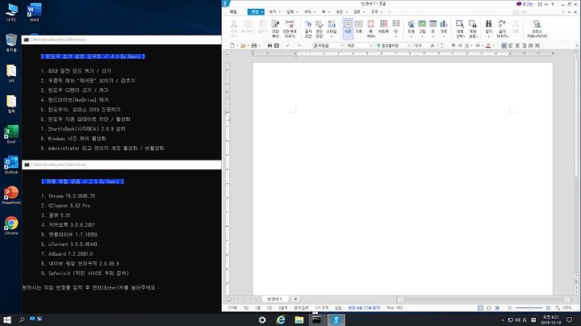Expand the underline style dropdown arrow
The height and width of the screenshot is (326, 581).
click(x=471, y=45)
